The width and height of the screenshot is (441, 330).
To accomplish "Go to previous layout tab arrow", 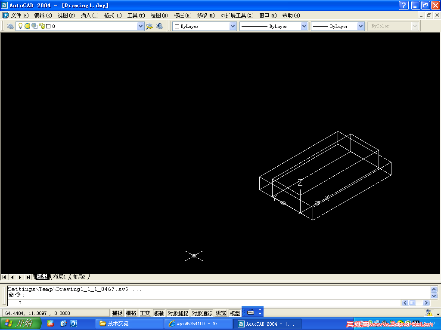I will [12, 277].
